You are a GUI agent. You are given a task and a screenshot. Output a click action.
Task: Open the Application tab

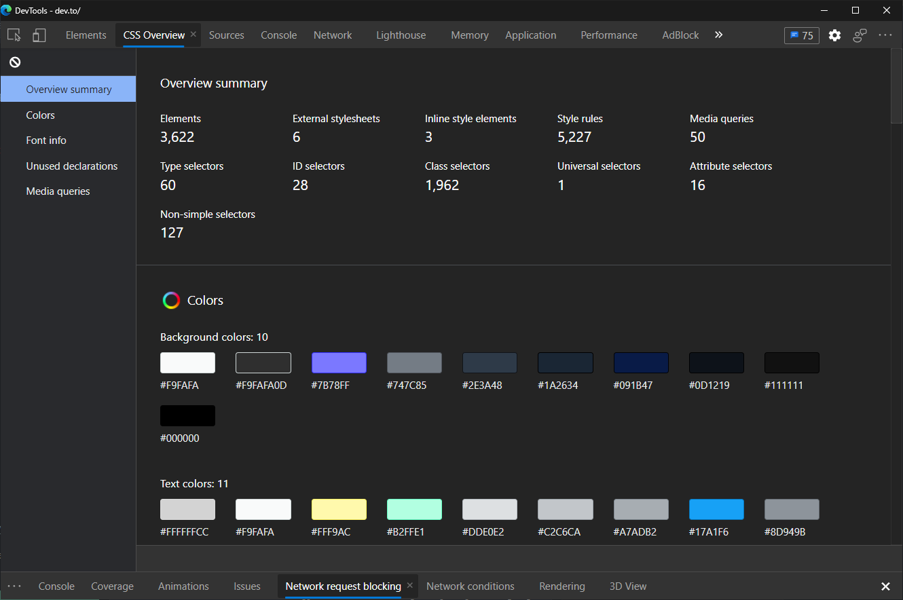coord(531,35)
